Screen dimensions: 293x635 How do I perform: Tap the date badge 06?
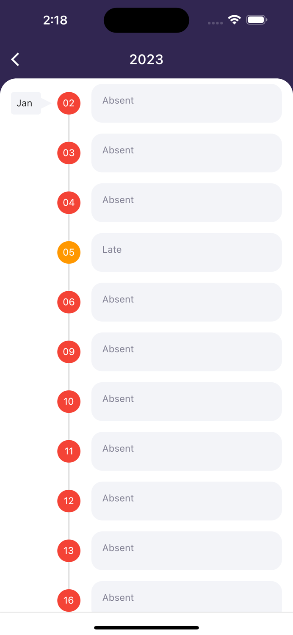(x=69, y=302)
